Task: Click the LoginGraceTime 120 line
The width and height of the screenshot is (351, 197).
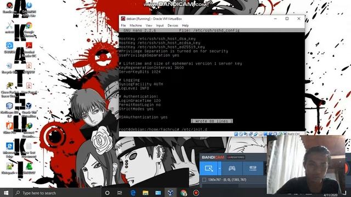Action: click(140, 101)
